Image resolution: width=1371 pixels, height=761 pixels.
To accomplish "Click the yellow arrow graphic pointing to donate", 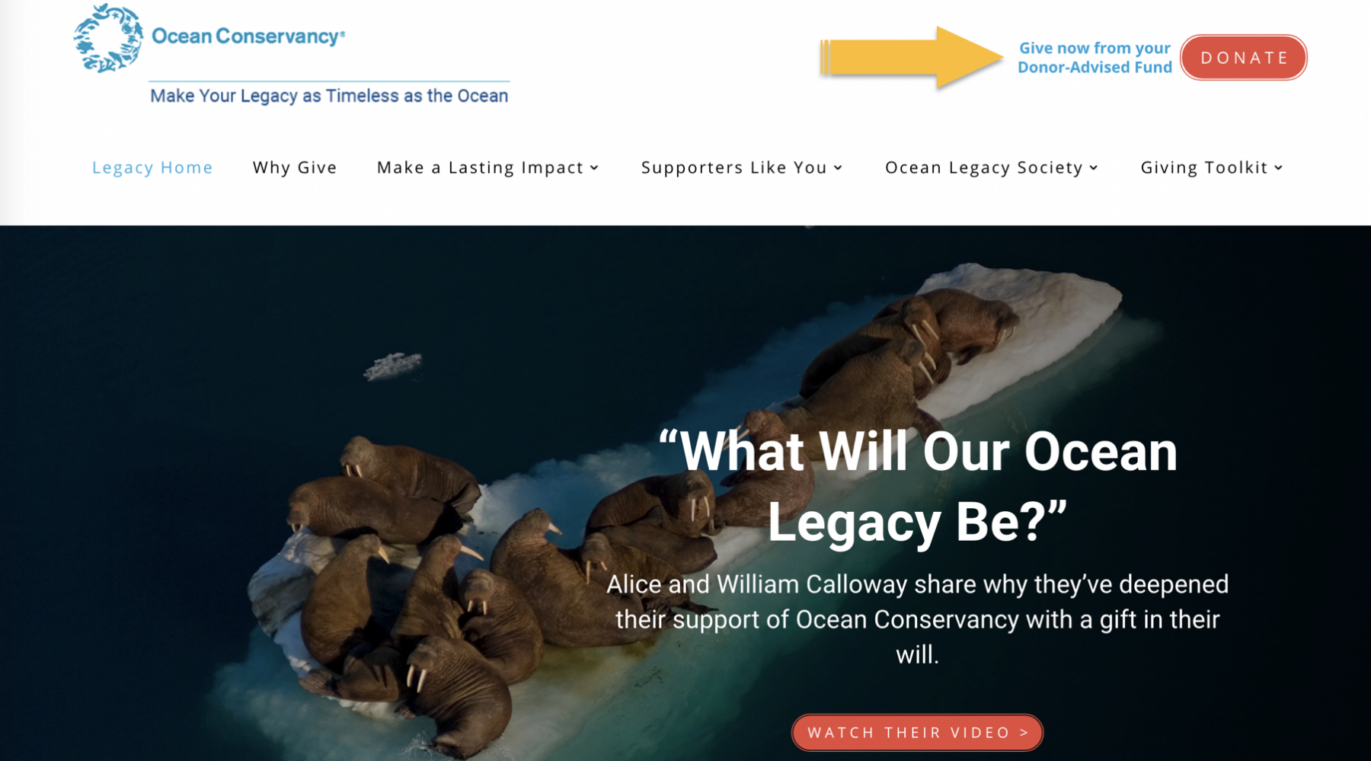I will [x=912, y=58].
